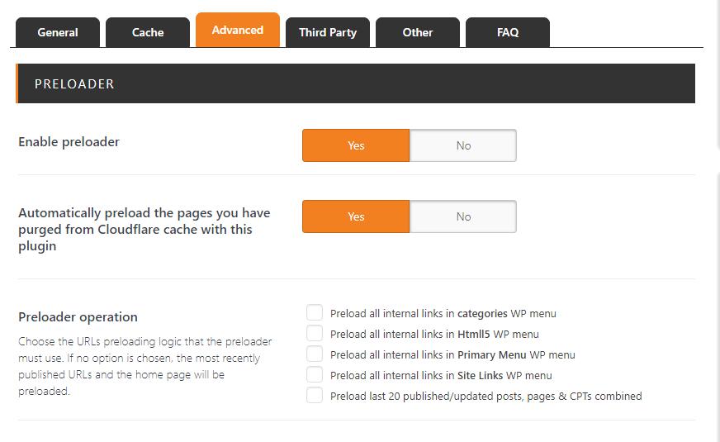Click the "Preloader operation" heading

click(78, 317)
